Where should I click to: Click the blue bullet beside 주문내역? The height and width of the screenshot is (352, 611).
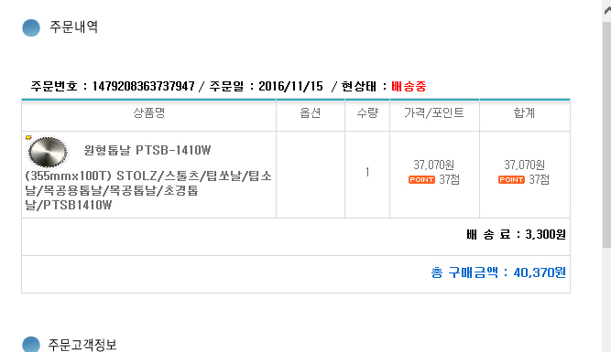point(31,27)
